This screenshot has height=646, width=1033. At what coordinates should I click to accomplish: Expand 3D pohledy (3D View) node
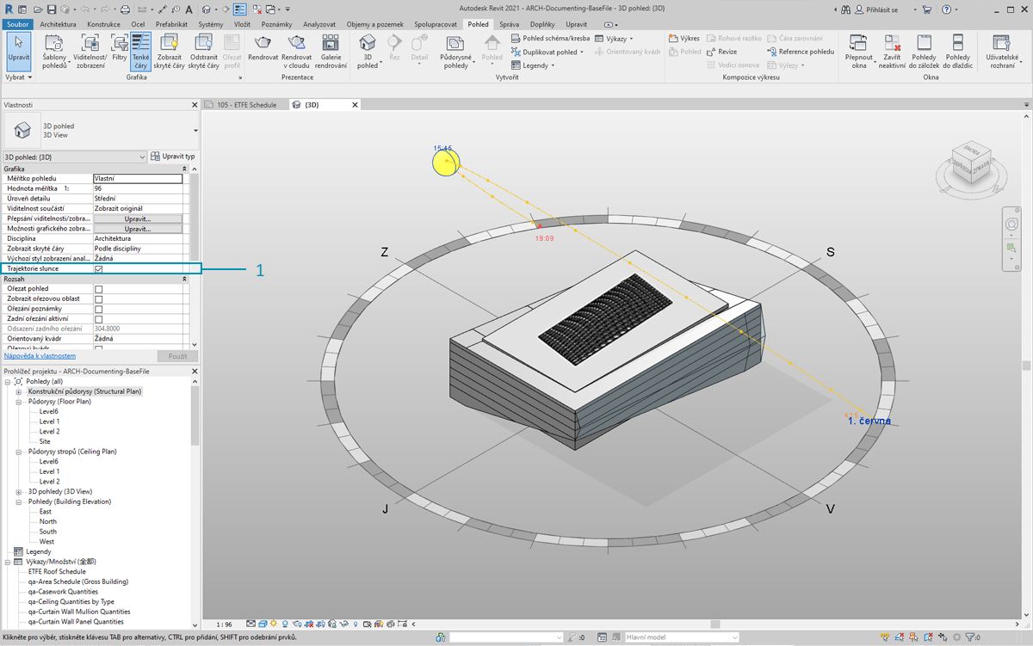(x=18, y=492)
